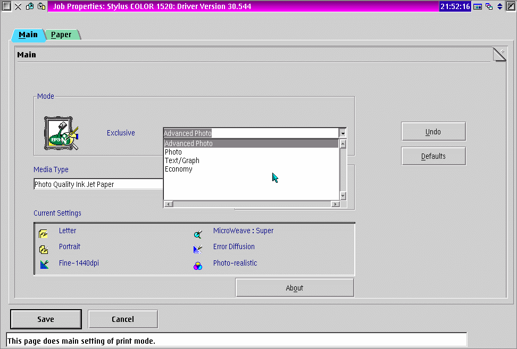Click the blue up-down roll arrows icon
This screenshot has height=349, width=517.
click(x=500, y=6)
